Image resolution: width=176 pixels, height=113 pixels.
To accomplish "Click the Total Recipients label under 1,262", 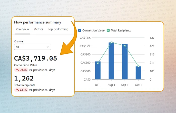I will (25, 85).
